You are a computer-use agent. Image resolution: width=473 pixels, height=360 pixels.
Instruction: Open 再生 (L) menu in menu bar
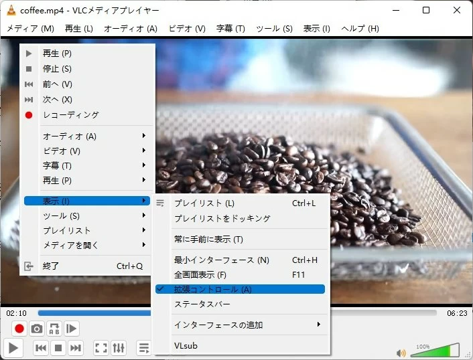79,29
